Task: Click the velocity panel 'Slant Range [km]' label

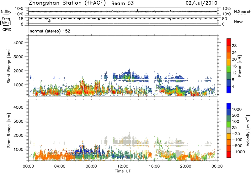Action: click(9, 131)
